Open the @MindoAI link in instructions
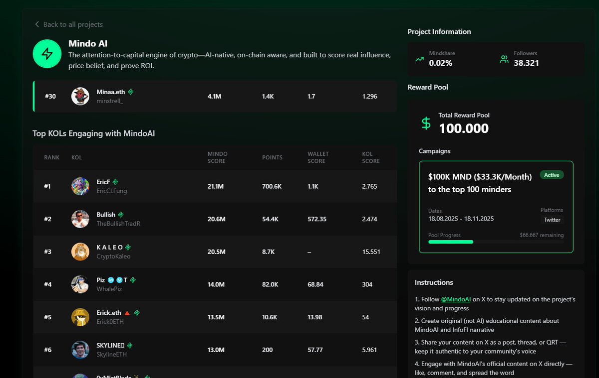The width and height of the screenshot is (599, 378). coord(456,299)
